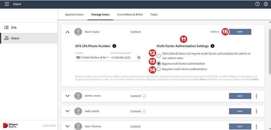Expand the James Jones user row
This screenshot has width=271, height=130.
[x=67, y=96]
